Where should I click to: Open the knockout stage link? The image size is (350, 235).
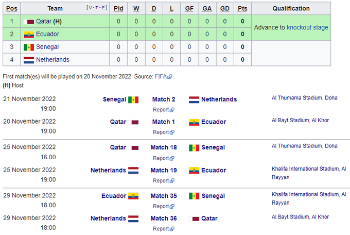[x=307, y=27]
